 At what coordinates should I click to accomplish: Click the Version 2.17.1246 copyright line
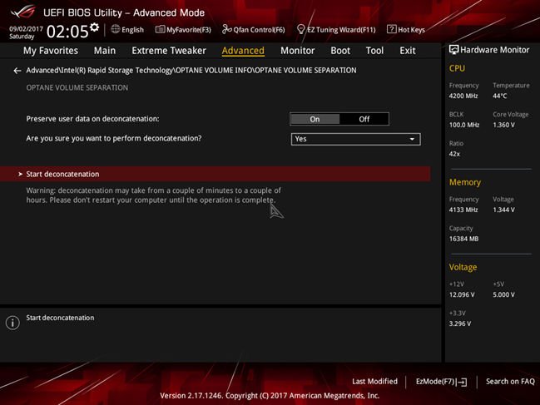(270, 396)
